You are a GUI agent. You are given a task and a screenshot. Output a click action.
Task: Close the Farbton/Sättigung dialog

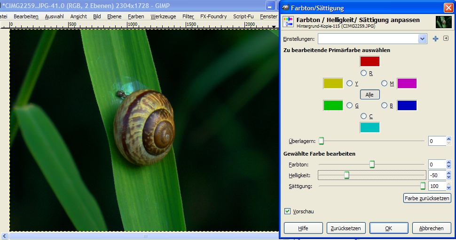[448, 7]
